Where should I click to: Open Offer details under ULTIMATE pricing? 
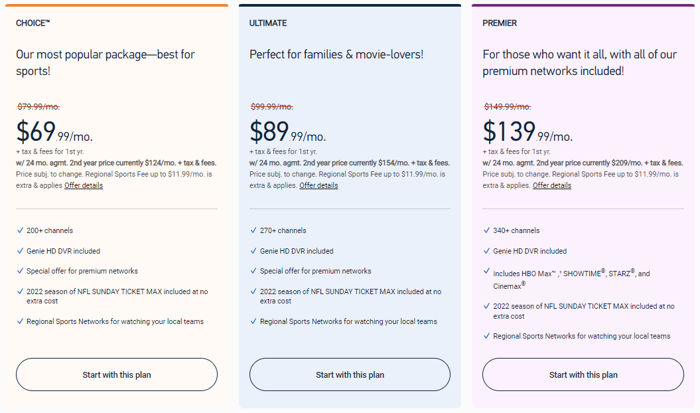[x=318, y=185]
